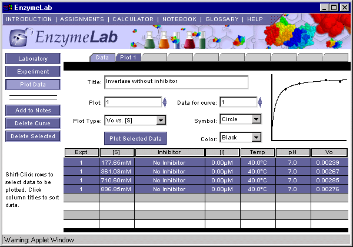This screenshot has height=247, width=353.
Task: Open the CALCULATOR menu item
Action: tap(134, 19)
